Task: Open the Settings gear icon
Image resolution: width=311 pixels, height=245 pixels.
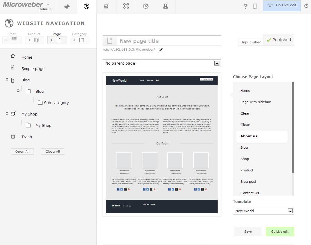Action: [x=145, y=6]
